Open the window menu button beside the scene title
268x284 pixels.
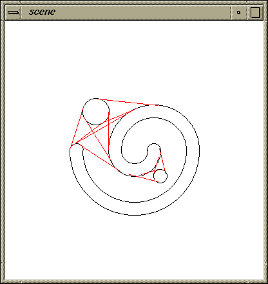[x=13, y=12]
